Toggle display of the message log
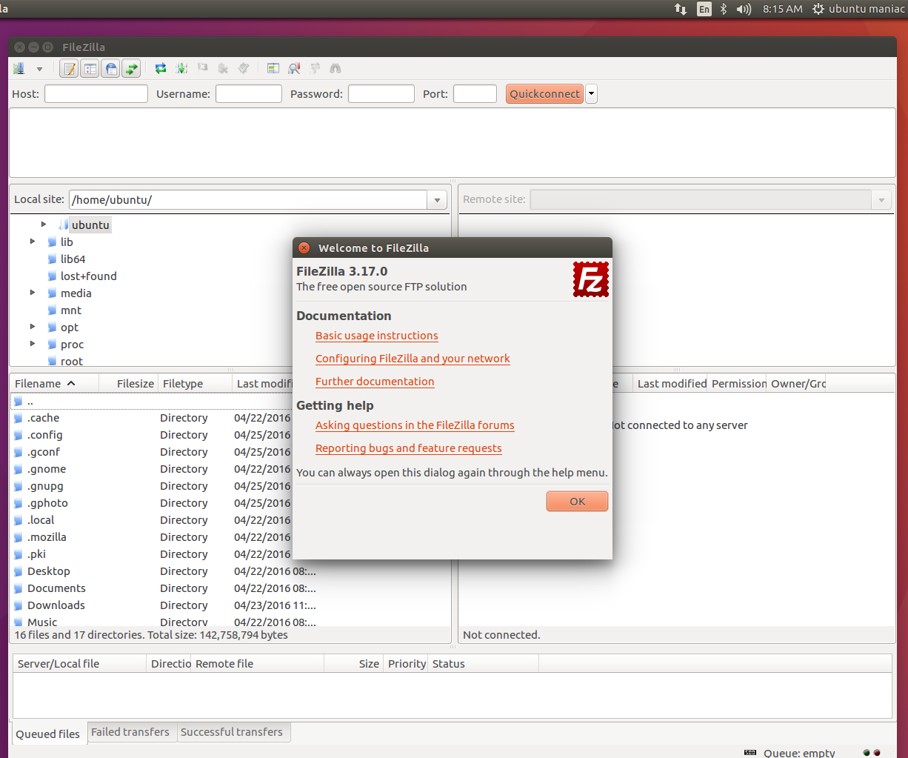Screen dimensions: 908x758 click(70, 69)
